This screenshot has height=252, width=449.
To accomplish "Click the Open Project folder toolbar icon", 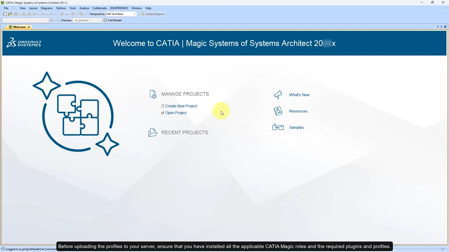I will [x=10, y=14].
